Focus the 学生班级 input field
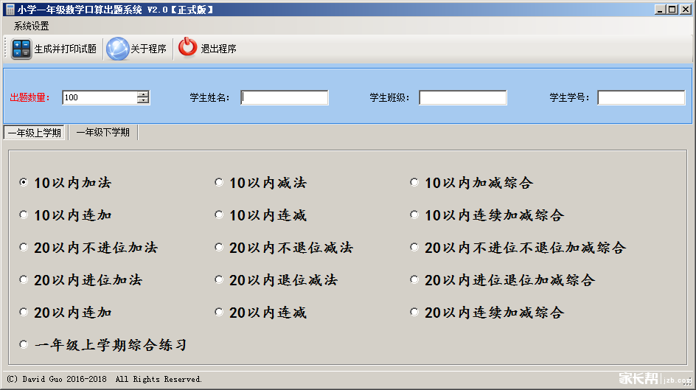 [x=463, y=97]
